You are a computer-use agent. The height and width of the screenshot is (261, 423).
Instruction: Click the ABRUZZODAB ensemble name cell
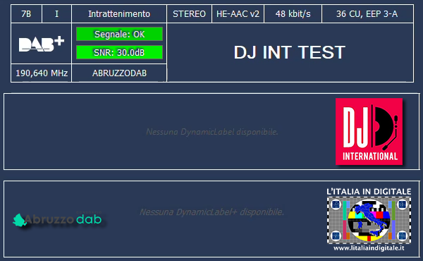click(x=119, y=73)
